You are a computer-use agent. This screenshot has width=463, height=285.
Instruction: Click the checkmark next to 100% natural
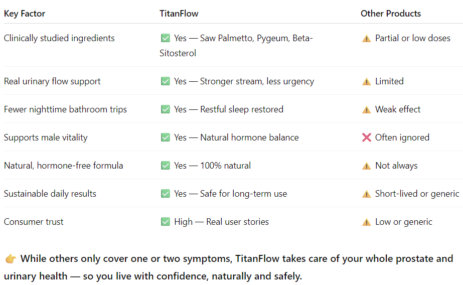[x=165, y=166]
